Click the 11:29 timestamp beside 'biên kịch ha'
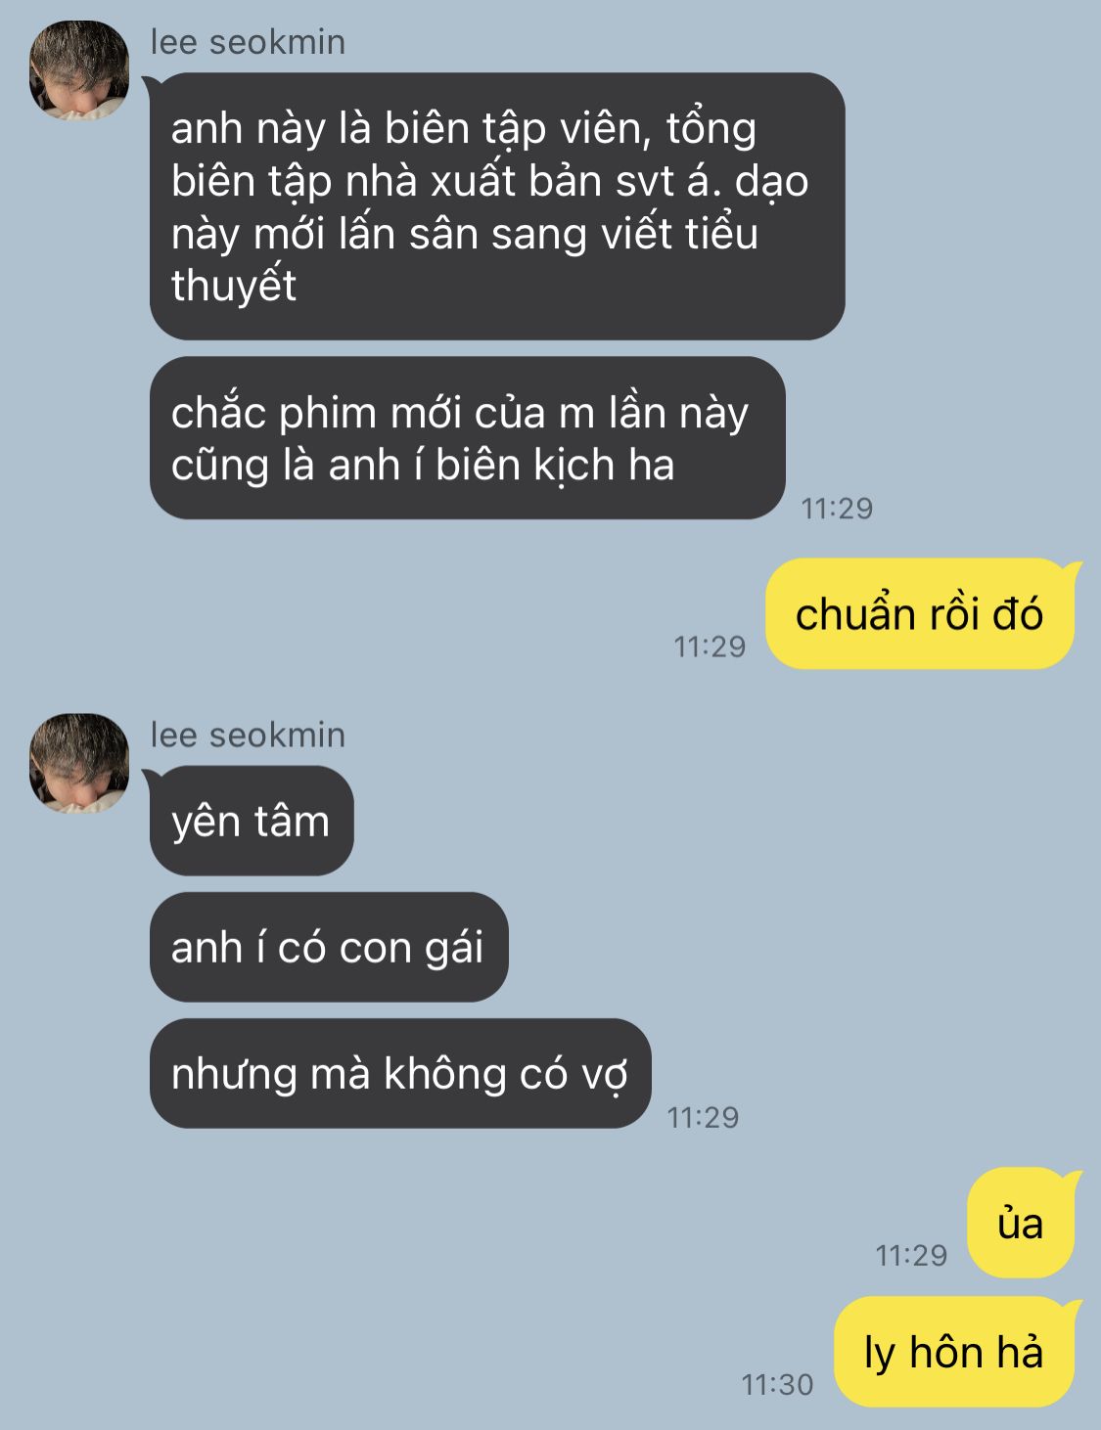The height and width of the screenshot is (1430, 1101). pyautogui.click(x=837, y=508)
